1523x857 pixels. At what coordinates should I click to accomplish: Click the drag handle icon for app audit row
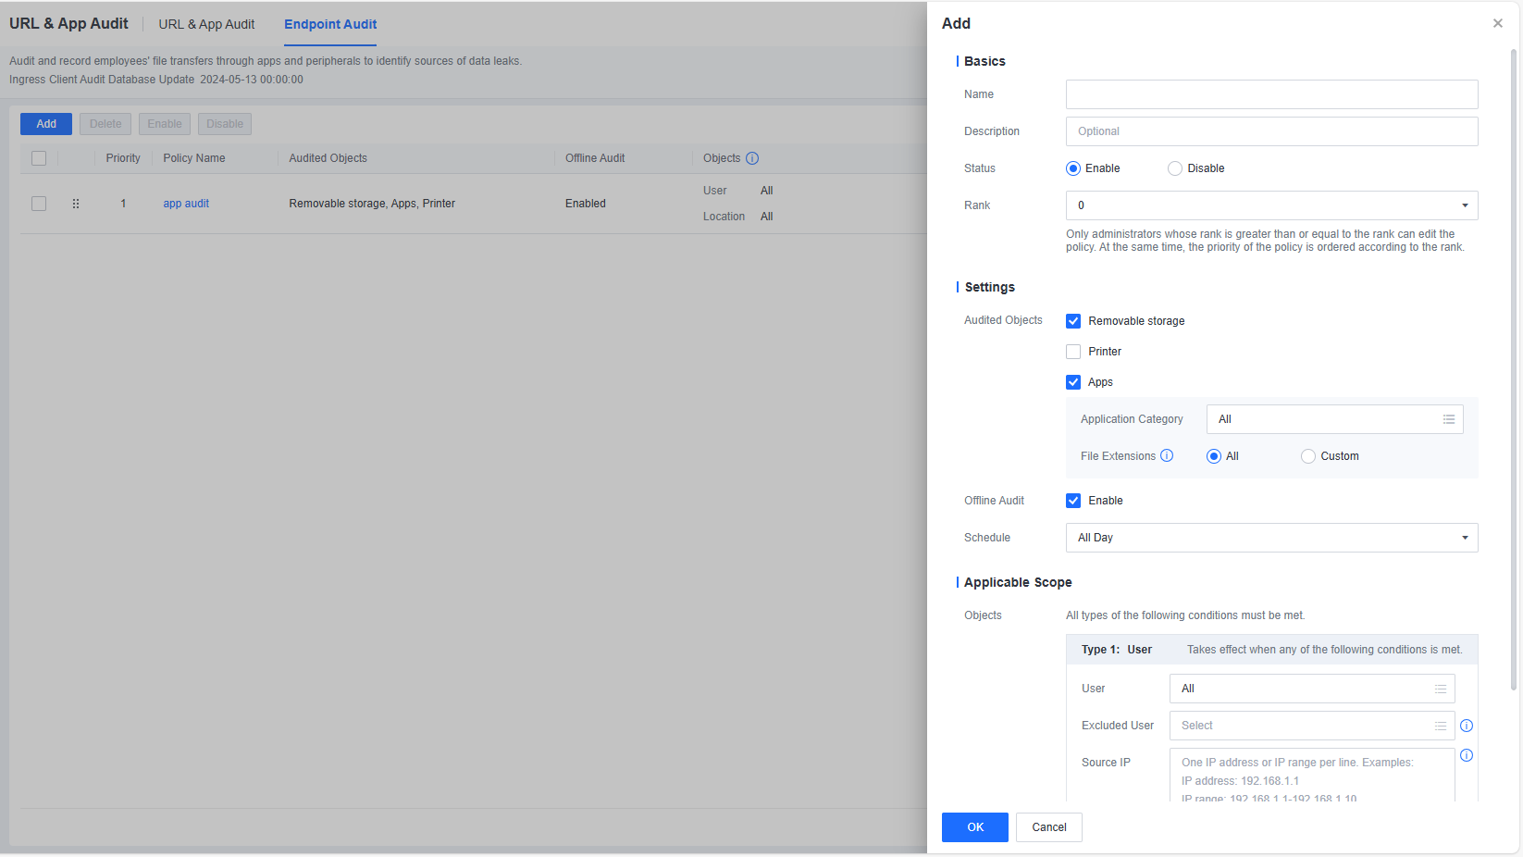click(x=76, y=204)
